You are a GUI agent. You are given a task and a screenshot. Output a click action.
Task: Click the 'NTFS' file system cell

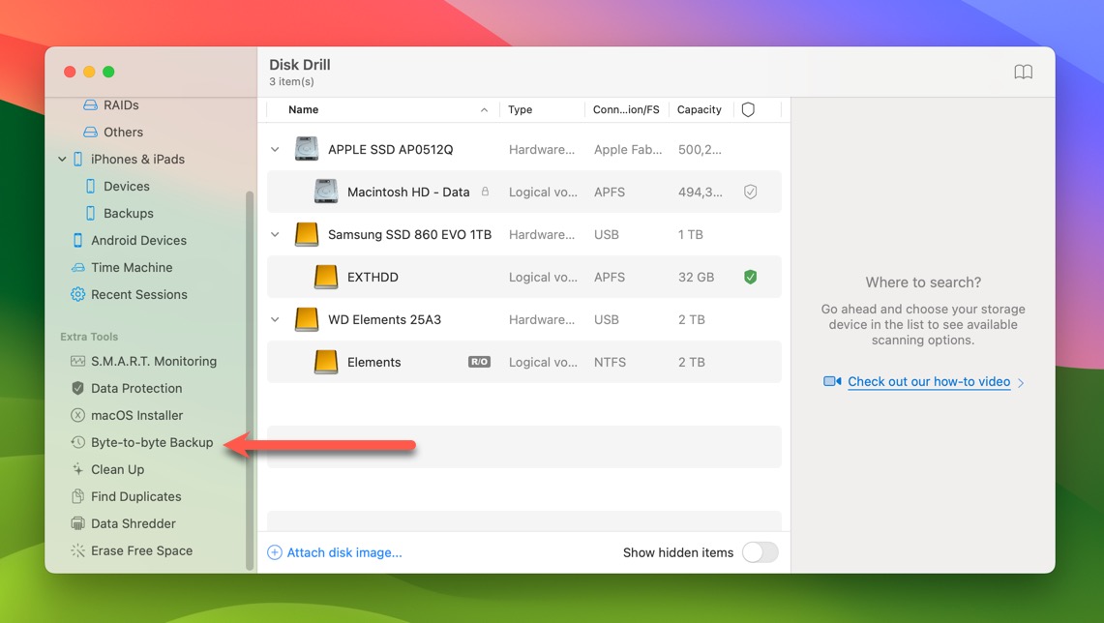click(x=610, y=362)
